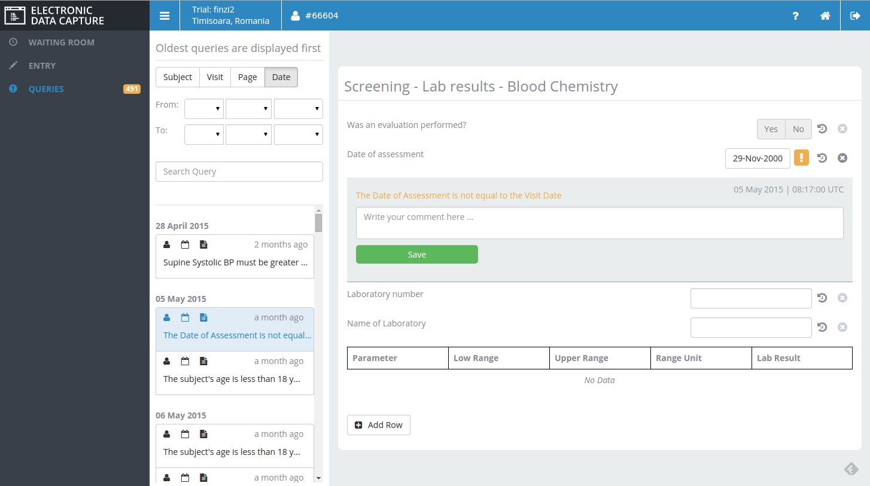Select No for evaluation performed

click(798, 129)
